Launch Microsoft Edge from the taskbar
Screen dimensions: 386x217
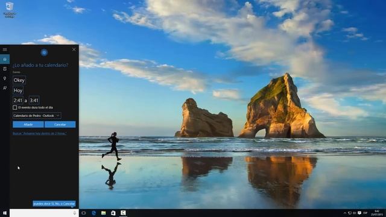click(93, 213)
